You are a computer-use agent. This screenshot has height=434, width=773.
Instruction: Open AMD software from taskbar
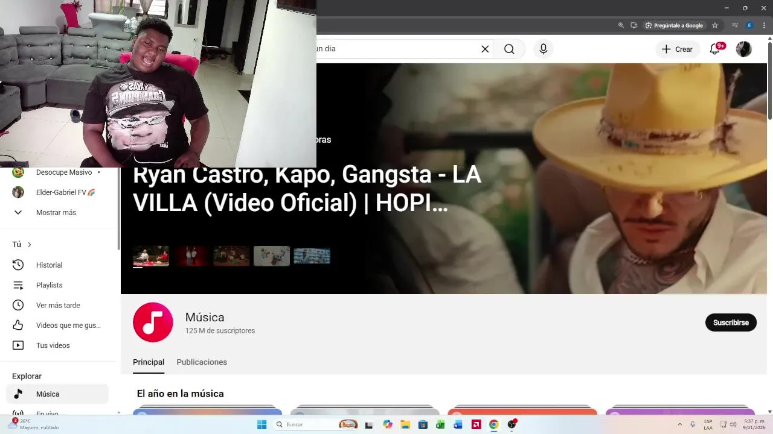point(476,424)
